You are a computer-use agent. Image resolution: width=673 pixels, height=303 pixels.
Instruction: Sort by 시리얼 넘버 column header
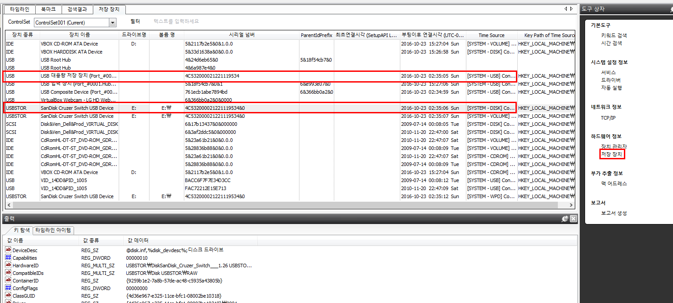click(x=241, y=35)
